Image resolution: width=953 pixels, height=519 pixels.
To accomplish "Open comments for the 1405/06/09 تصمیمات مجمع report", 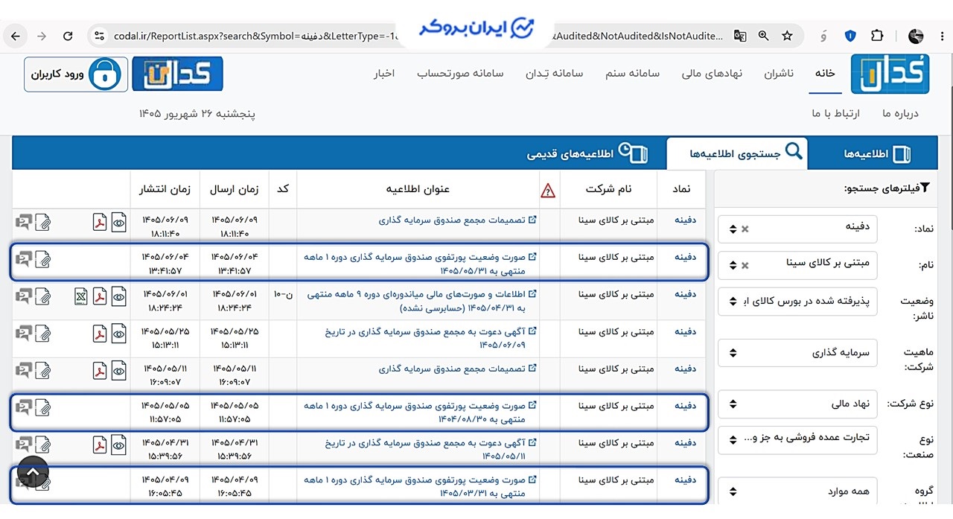I will (24, 220).
